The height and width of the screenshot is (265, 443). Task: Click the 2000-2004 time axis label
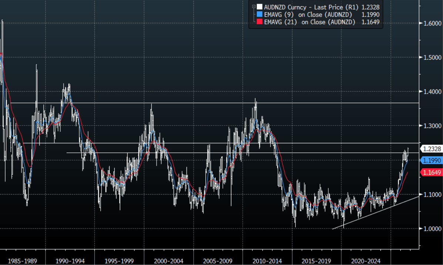click(169, 261)
